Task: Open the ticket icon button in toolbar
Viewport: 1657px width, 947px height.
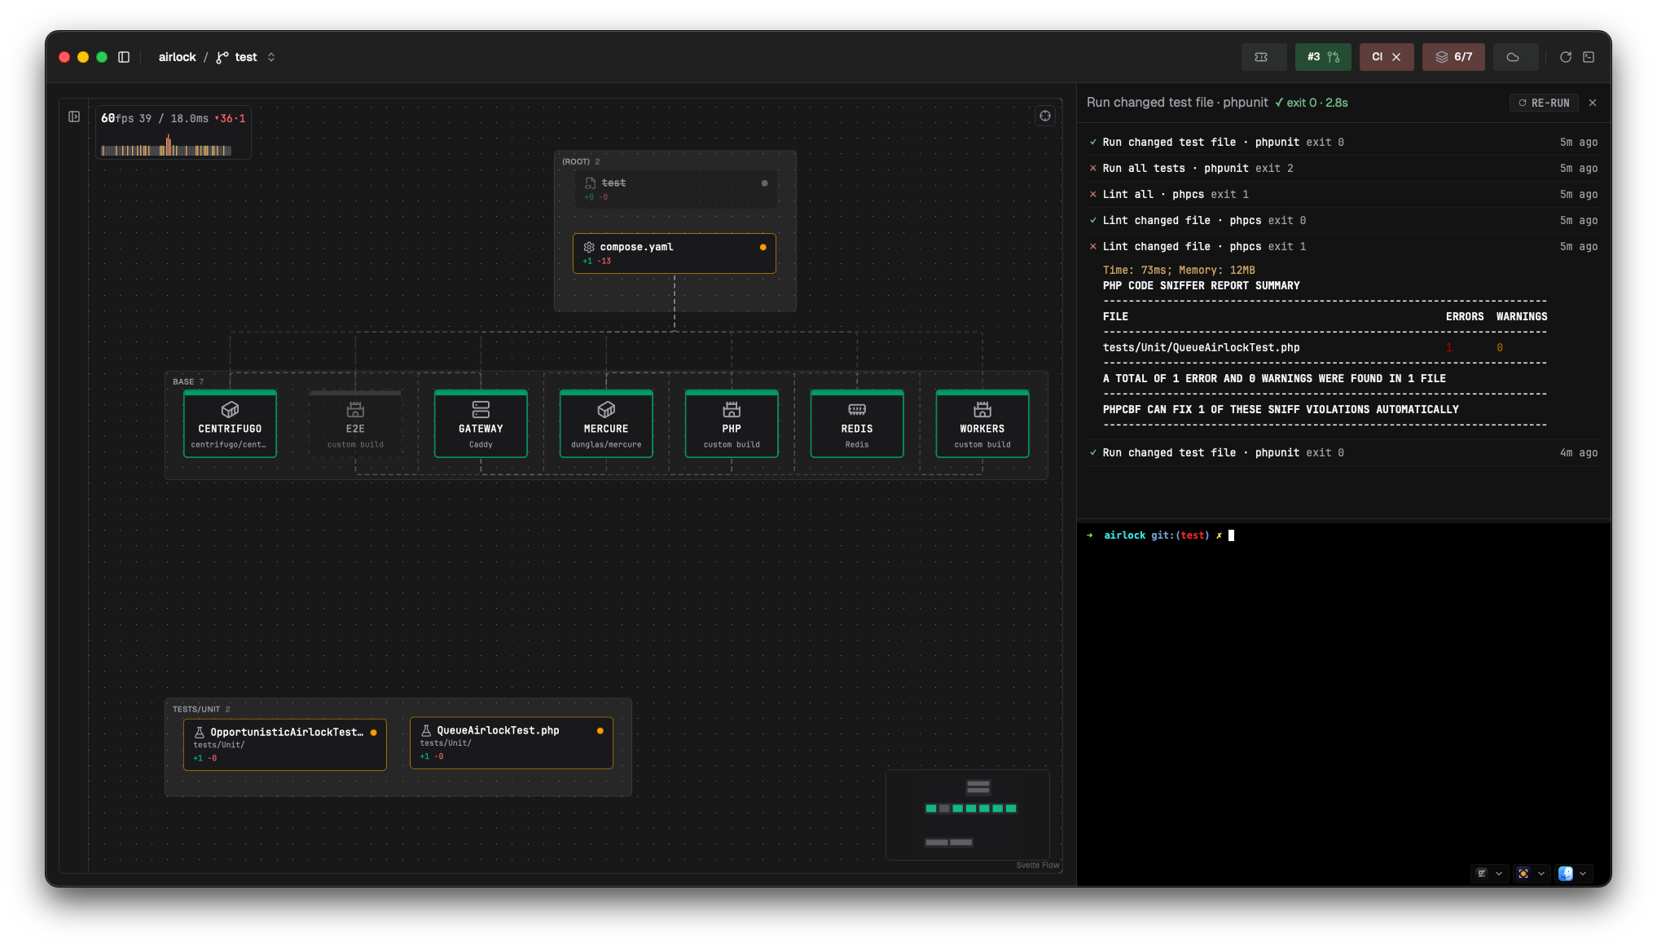Action: click(1263, 57)
